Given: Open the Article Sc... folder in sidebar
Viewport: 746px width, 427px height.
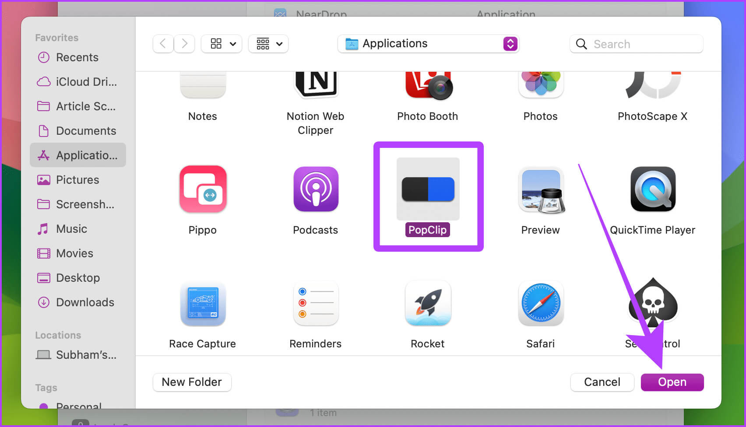Looking at the screenshot, I should coord(78,106).
